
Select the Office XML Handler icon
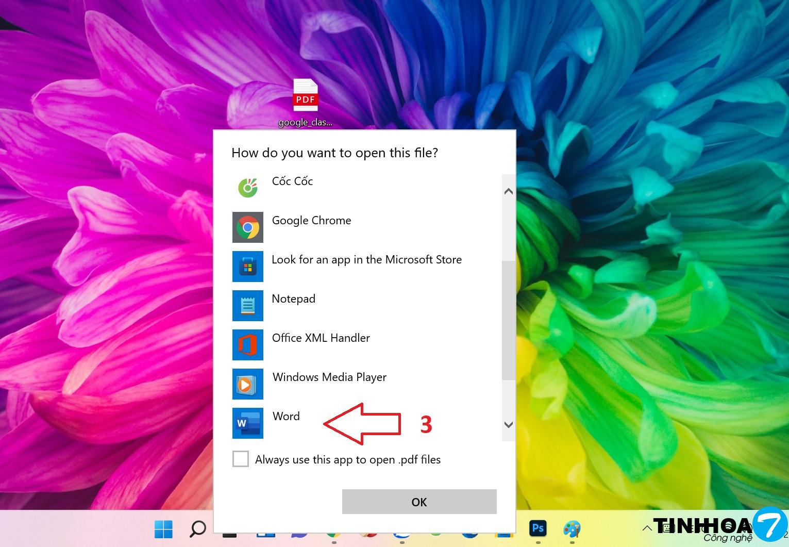coord(248,345)
